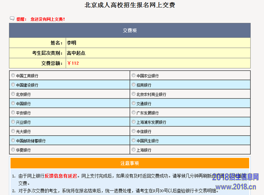Select 平安银行 radio option
Viewport: 264px width, 195px height.
point(13,112)
